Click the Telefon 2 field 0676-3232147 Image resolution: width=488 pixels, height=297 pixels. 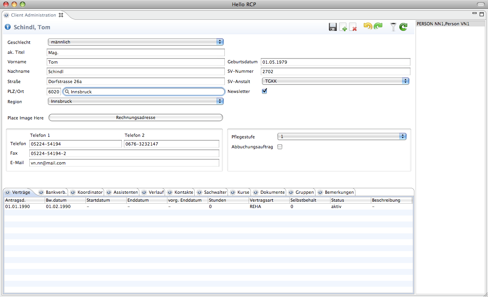click(172, 144)
